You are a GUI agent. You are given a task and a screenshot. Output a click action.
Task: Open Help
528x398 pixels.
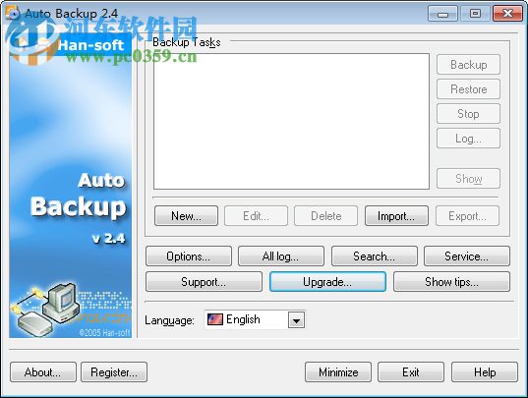coord(485,372)
